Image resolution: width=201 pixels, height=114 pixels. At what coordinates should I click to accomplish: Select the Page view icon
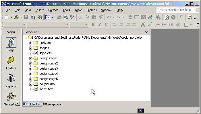coord(11,42)
